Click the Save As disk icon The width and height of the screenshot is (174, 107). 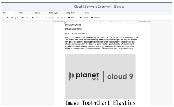tap(32, 18)
